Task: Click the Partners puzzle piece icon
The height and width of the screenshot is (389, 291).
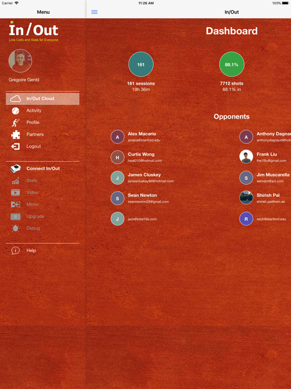Action: pyautogui.click(x=15, y=134)
